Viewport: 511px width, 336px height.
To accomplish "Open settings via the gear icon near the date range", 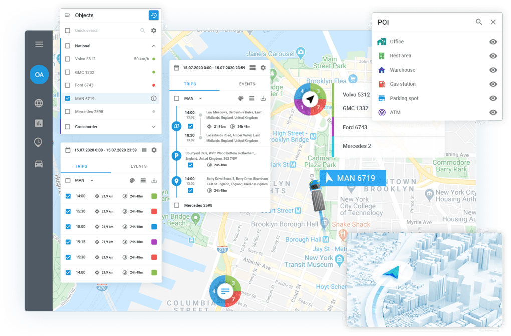I will [x=263, y=67].
